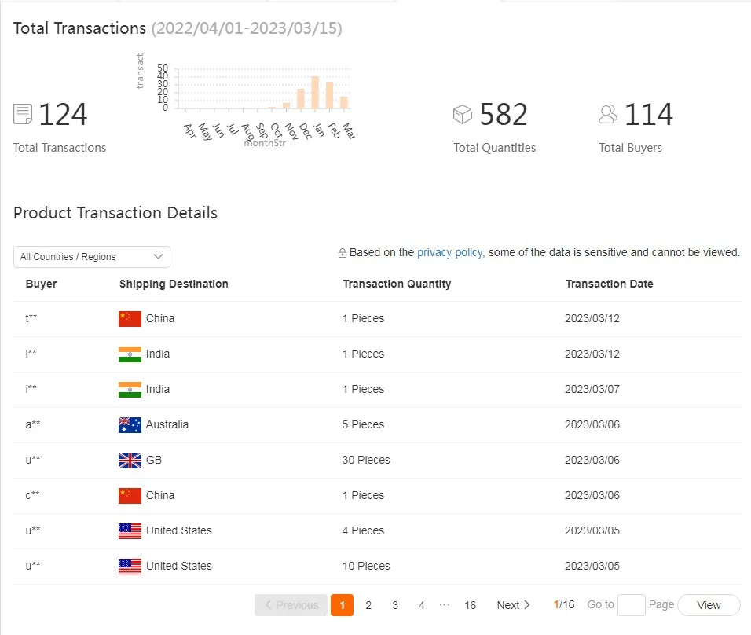Click the lock icon beside privacy notice
Screen dimensions: 751x635
point(343,253)
